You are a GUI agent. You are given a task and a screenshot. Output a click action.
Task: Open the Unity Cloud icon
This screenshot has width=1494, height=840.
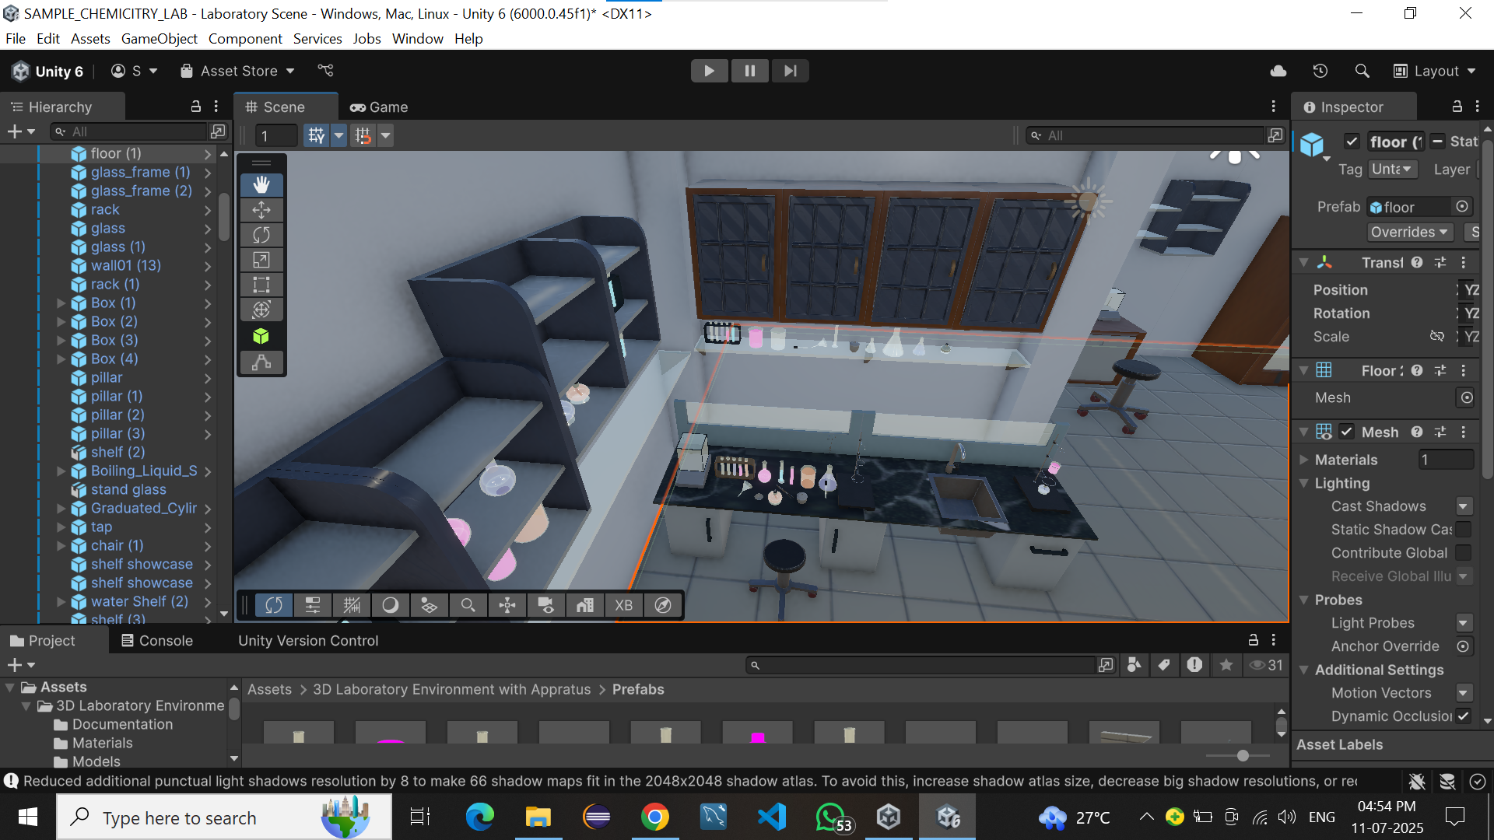[x=1278, y=71]
